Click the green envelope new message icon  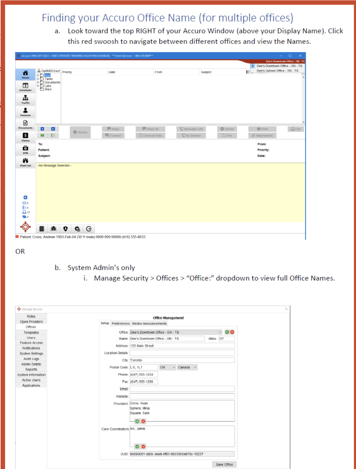click(42, 136)
